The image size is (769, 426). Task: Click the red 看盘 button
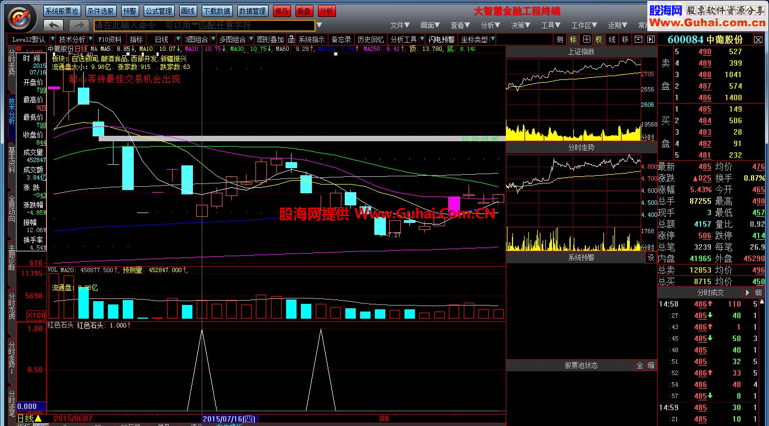click(x=304, y=11)
